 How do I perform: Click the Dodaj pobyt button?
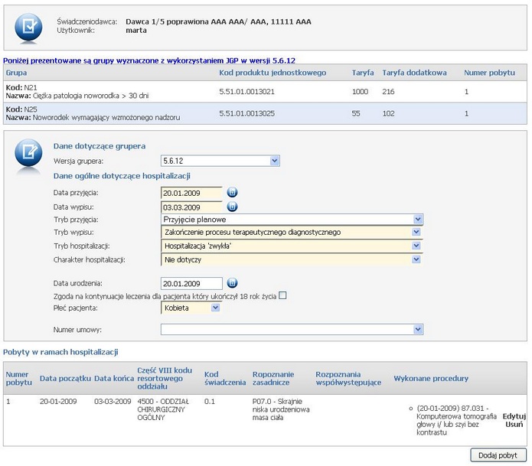(x=498, y=455)
